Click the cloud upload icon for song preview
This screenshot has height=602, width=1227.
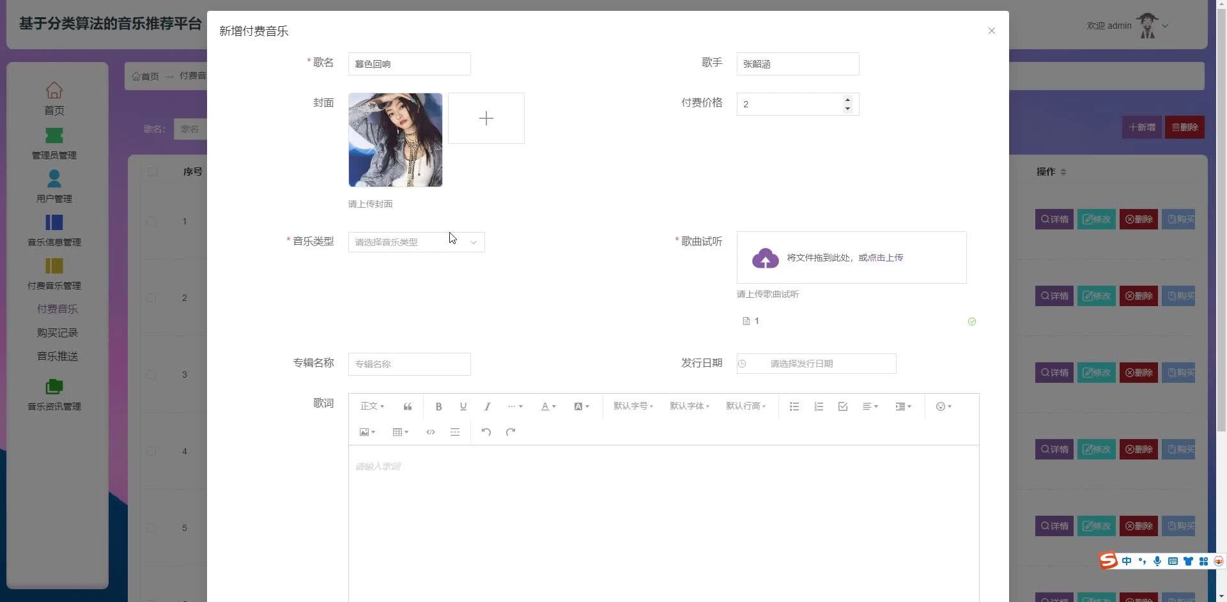pyautogui.click(x=765, y=258)
